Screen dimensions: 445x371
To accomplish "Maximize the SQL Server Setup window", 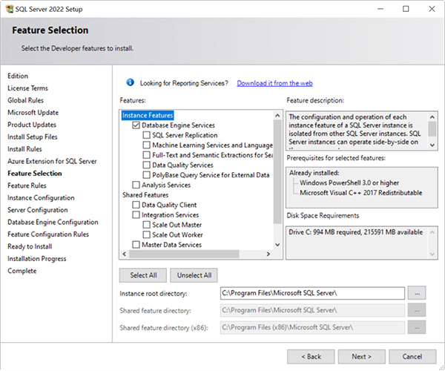I will pyautogui.click(x=406, y=9).
